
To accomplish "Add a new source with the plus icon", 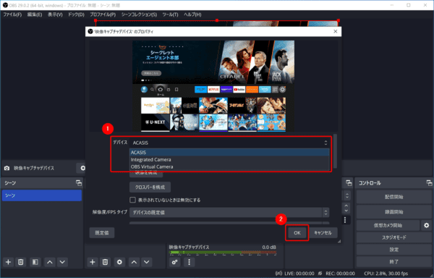I will tap(93, 262).
